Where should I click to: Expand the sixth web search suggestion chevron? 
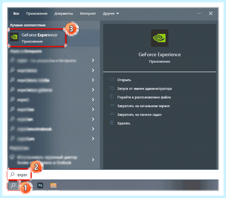click(93, 109)
